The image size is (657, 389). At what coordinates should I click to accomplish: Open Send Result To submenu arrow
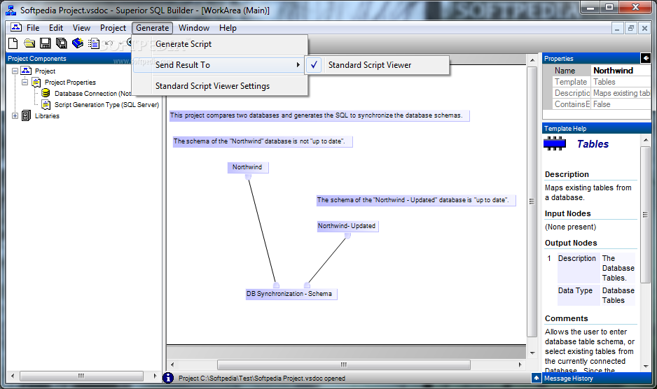pyautogui.click(x=298, y=65)
